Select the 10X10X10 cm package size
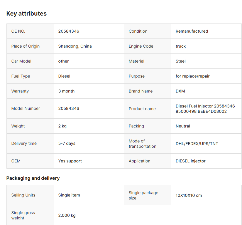242x225 pixels. (x=189, y=195)
